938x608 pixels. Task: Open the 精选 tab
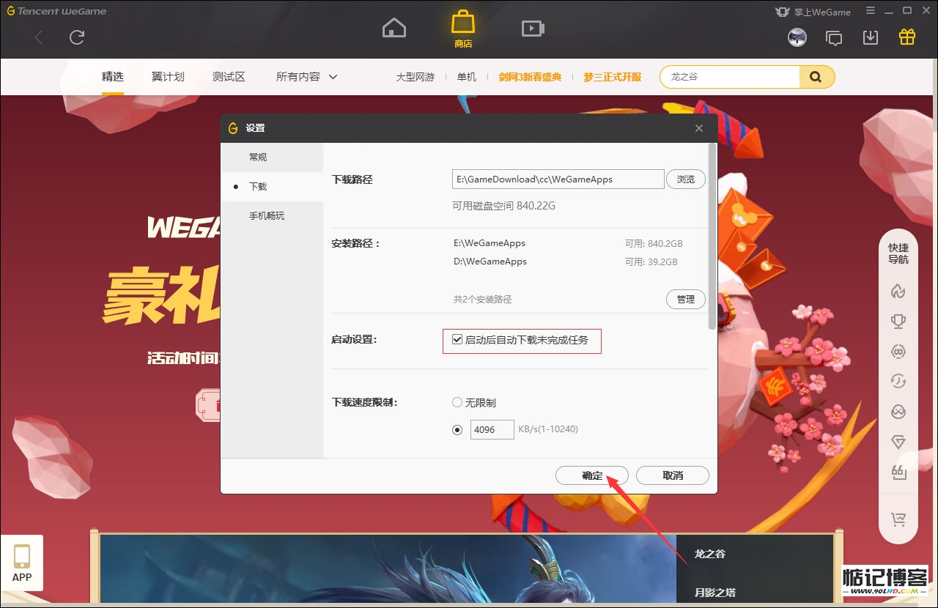tap(113, 77)
